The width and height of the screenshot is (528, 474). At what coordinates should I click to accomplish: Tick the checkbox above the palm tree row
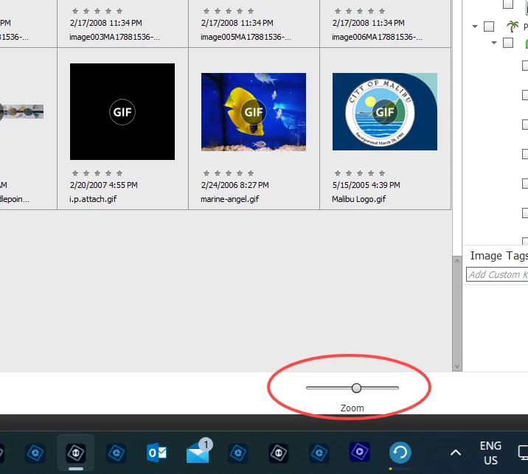tap(508, 4)
